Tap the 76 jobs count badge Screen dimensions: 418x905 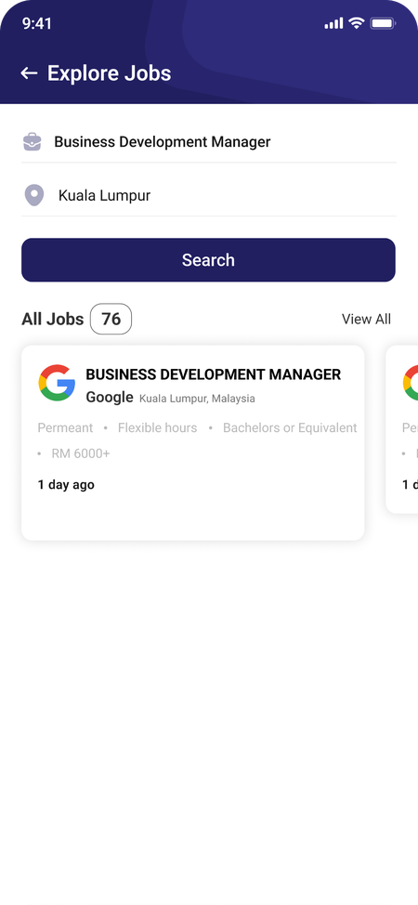111,320
